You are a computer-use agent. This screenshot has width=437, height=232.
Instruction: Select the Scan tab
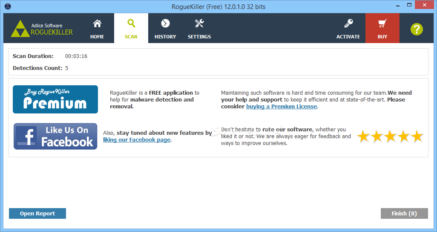pos(131,29)
